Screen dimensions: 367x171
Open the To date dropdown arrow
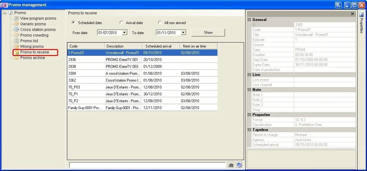click(183, 33)
